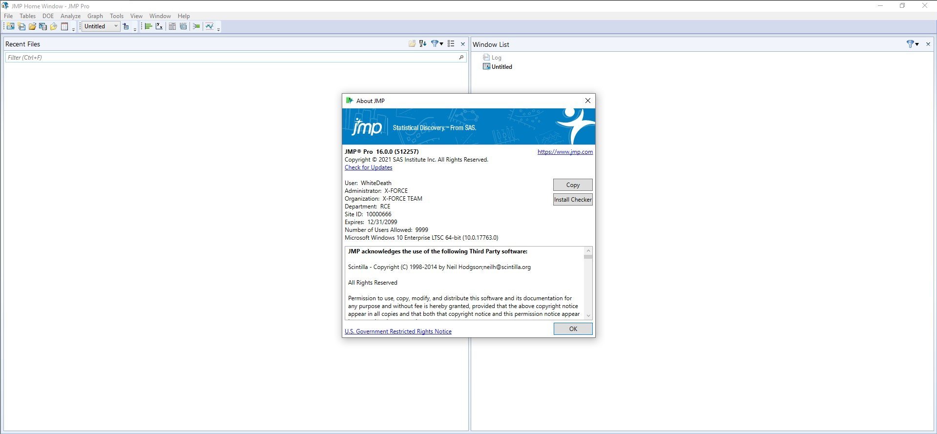
Task: Open the Untitled data table combo box
Action: coord(101,26)
